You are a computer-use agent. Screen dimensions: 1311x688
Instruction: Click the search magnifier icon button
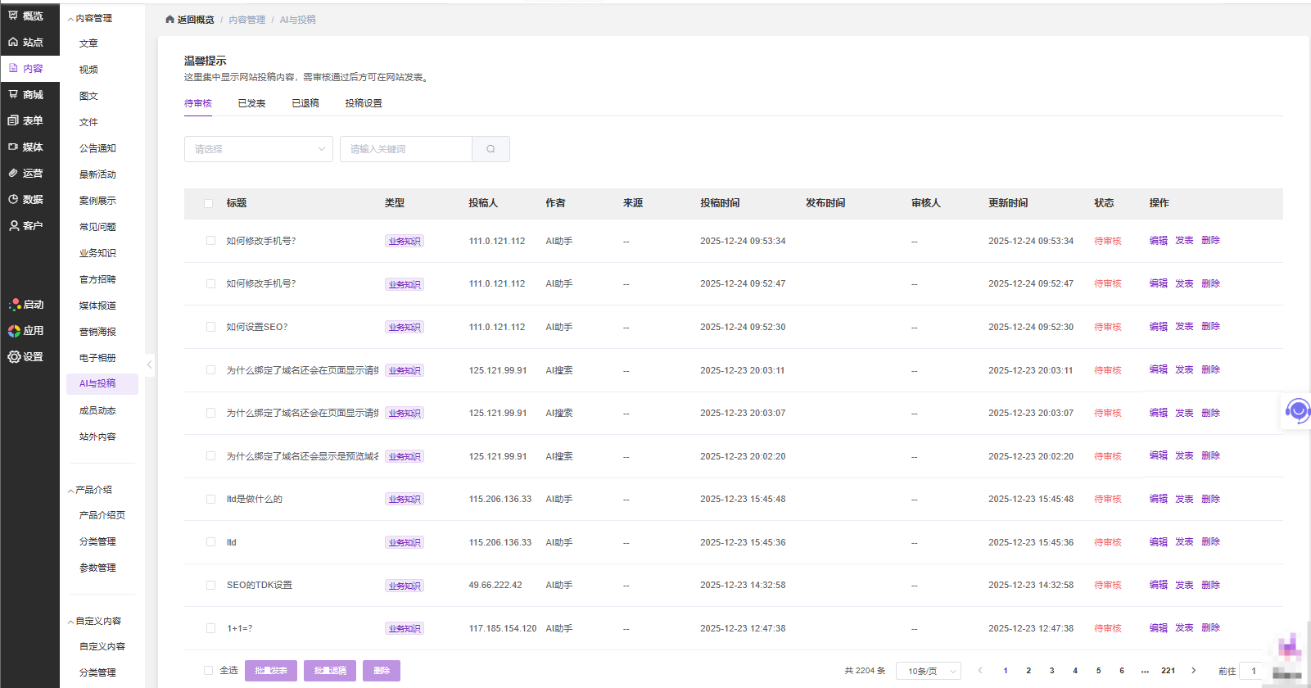[490, 149]
